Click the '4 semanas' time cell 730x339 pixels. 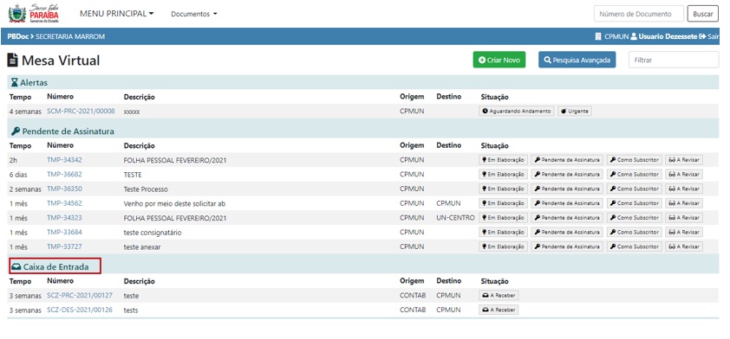(25, 112)
